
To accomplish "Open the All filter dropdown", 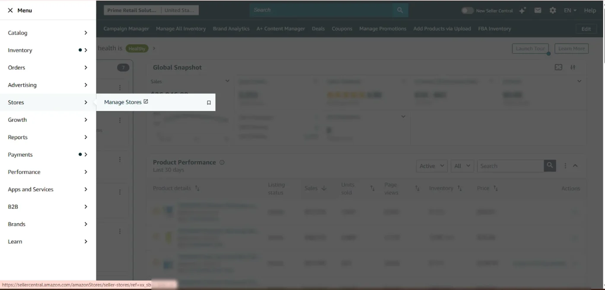I will (462, 166).
